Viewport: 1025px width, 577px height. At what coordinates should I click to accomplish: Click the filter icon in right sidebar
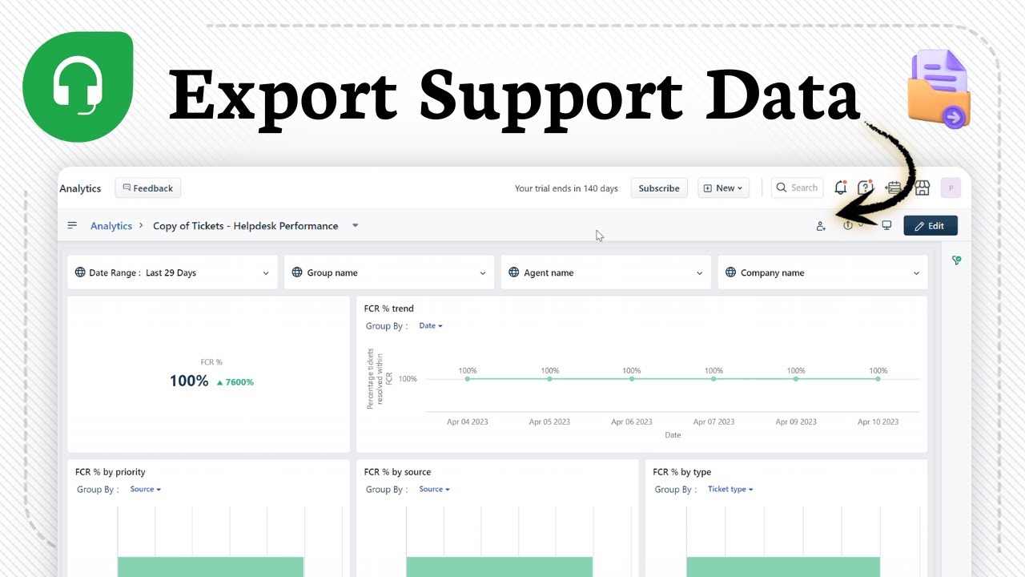[x=956, y=260]
